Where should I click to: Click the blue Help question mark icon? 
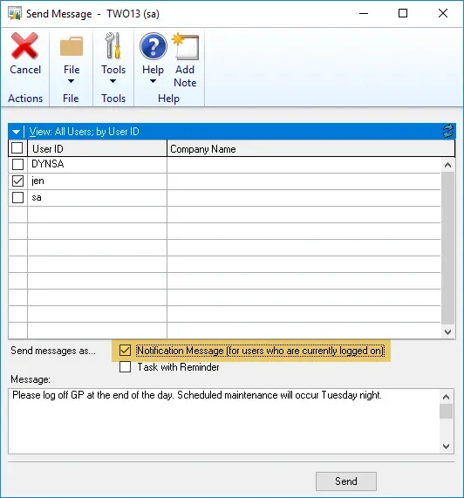[154, 46]
